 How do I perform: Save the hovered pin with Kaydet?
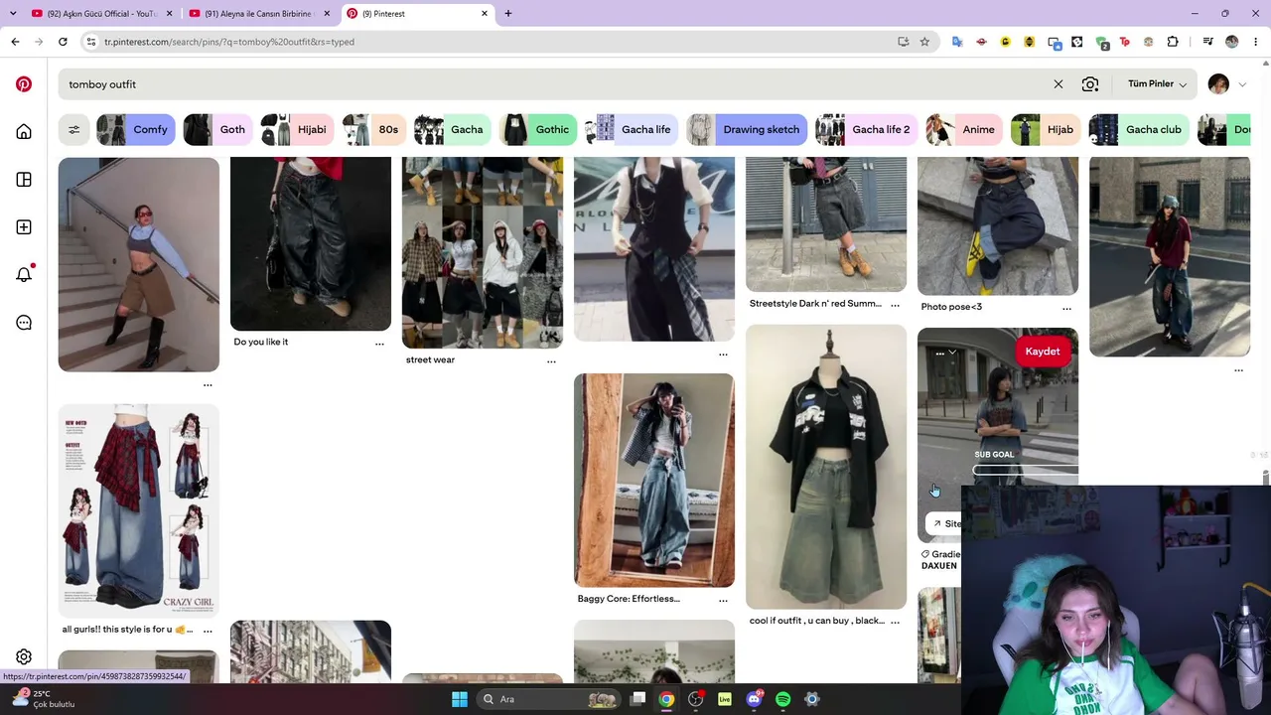1043,352
